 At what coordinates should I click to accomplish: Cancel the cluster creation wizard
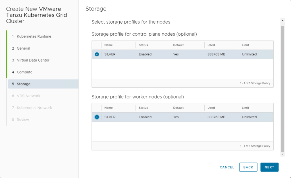pyautogui.click(x=227, y=167)
